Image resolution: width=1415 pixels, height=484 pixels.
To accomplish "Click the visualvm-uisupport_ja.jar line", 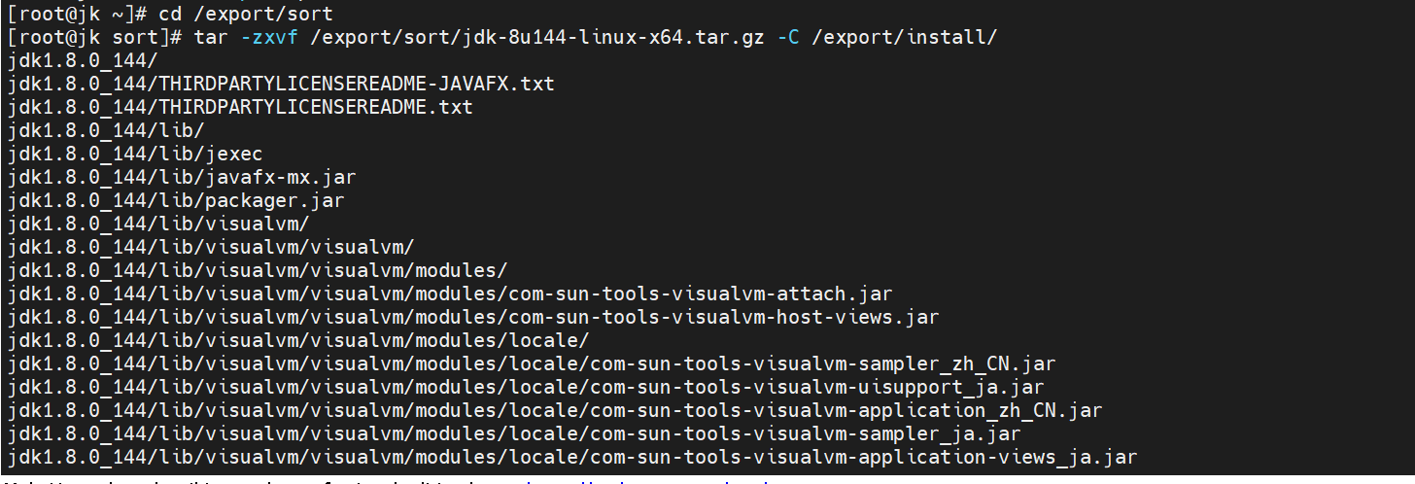I will click(x=525, y=387).
